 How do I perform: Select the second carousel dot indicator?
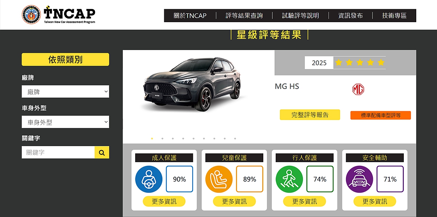(x=162, y=138)
